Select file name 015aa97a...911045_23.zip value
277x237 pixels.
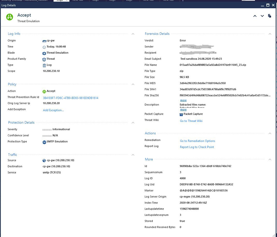point(213,65)
